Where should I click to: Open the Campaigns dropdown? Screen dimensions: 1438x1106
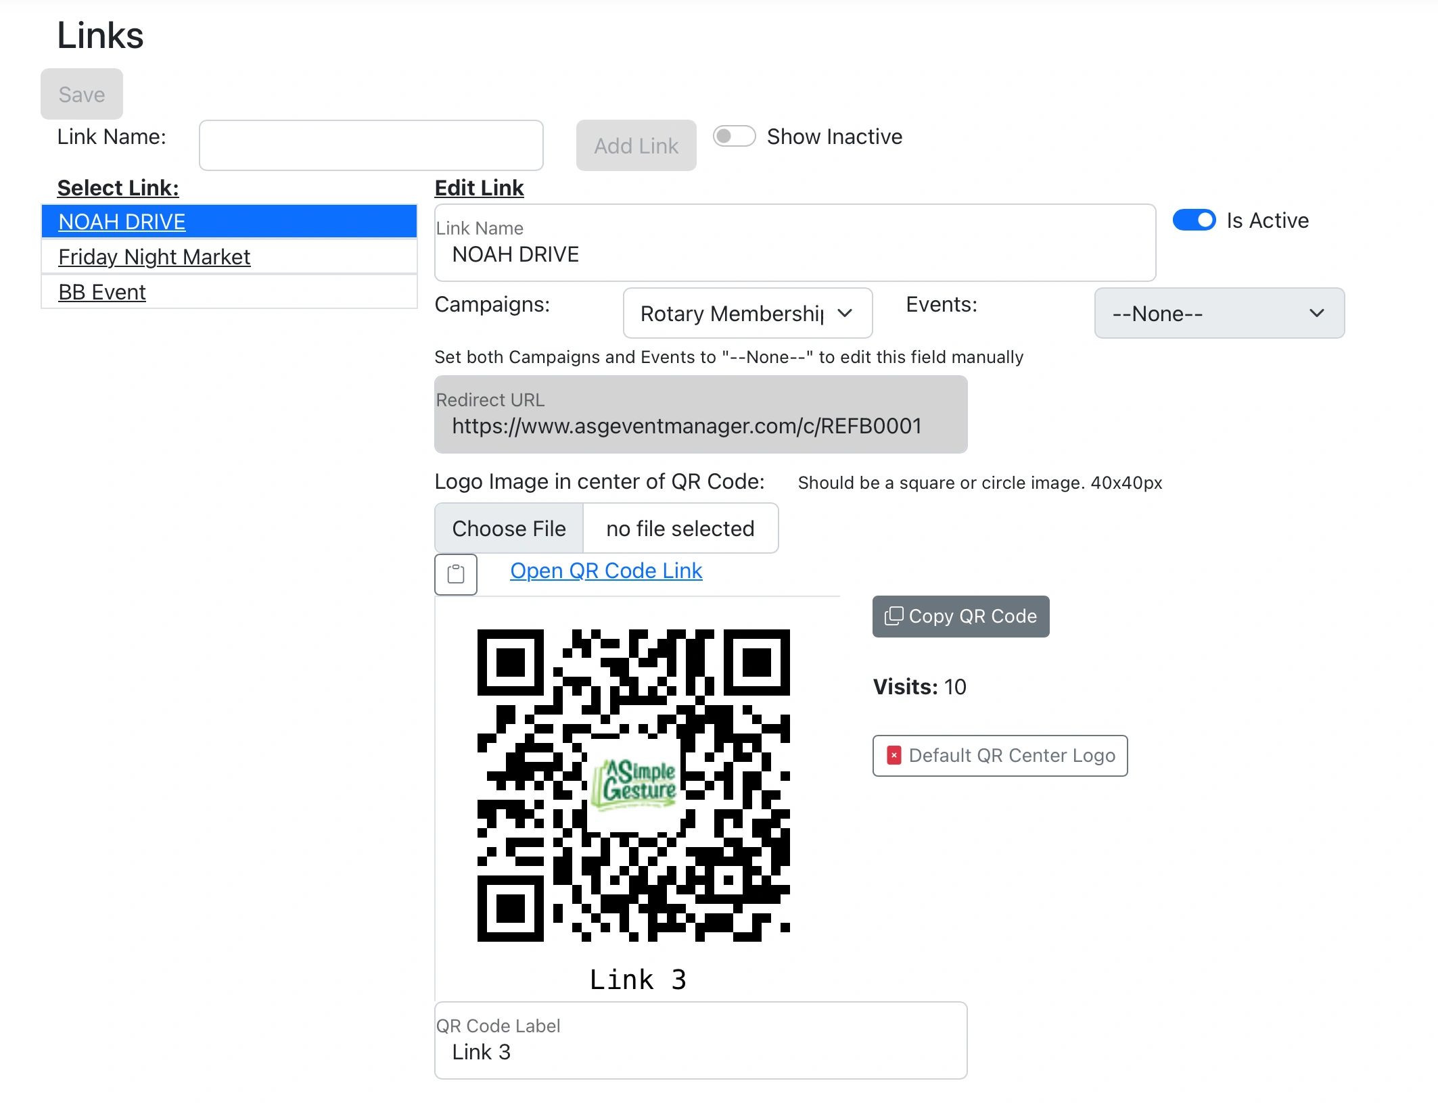tap(747, 314)
